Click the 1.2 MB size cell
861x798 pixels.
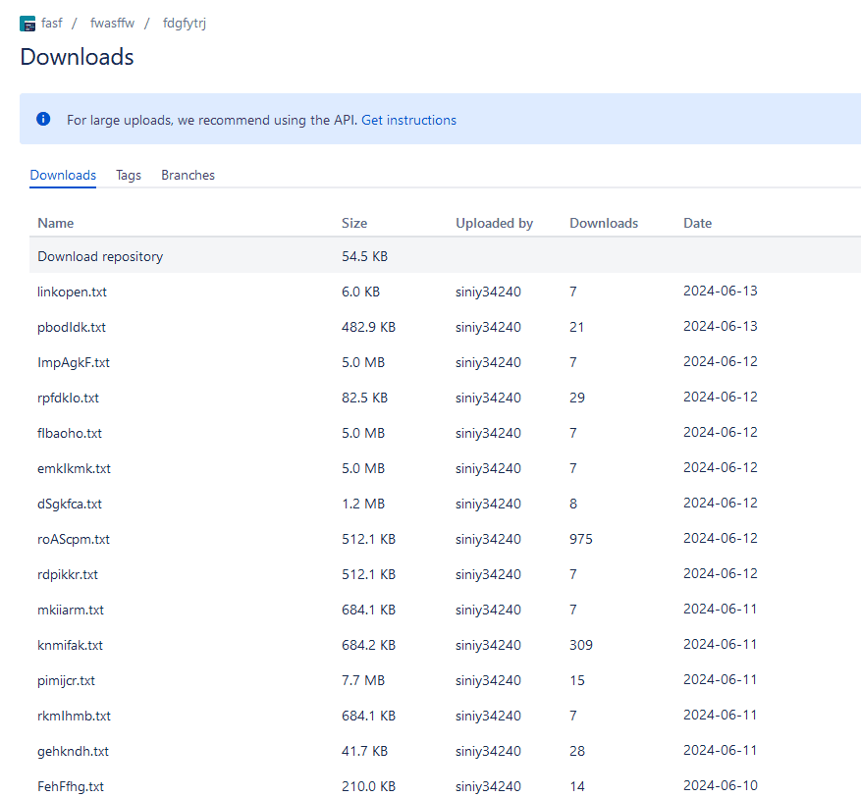(363, 504)
